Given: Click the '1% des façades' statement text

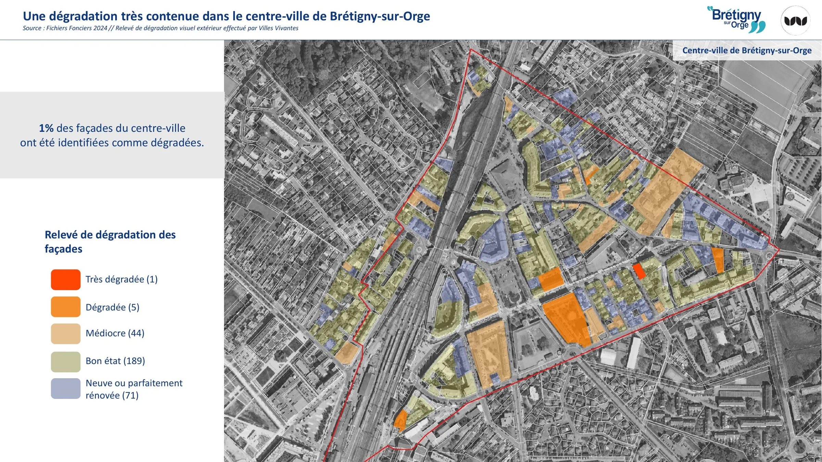Looking at the screenshot, I should [x=112, y=135].
